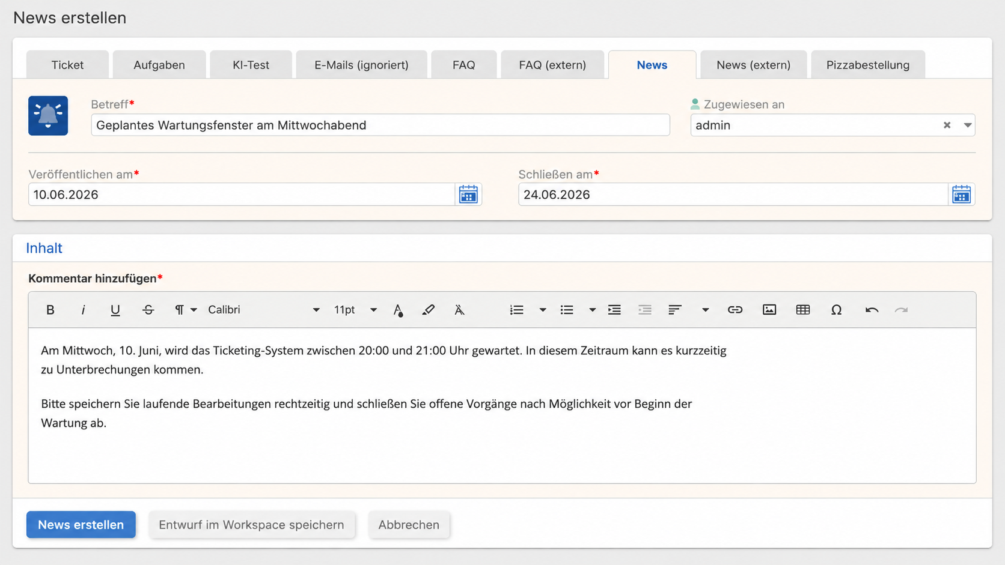Open the 11pt font size dropdown
The height and width of the screenshot is (565, 1005).
pyautogui.click(x=355, y=310)
